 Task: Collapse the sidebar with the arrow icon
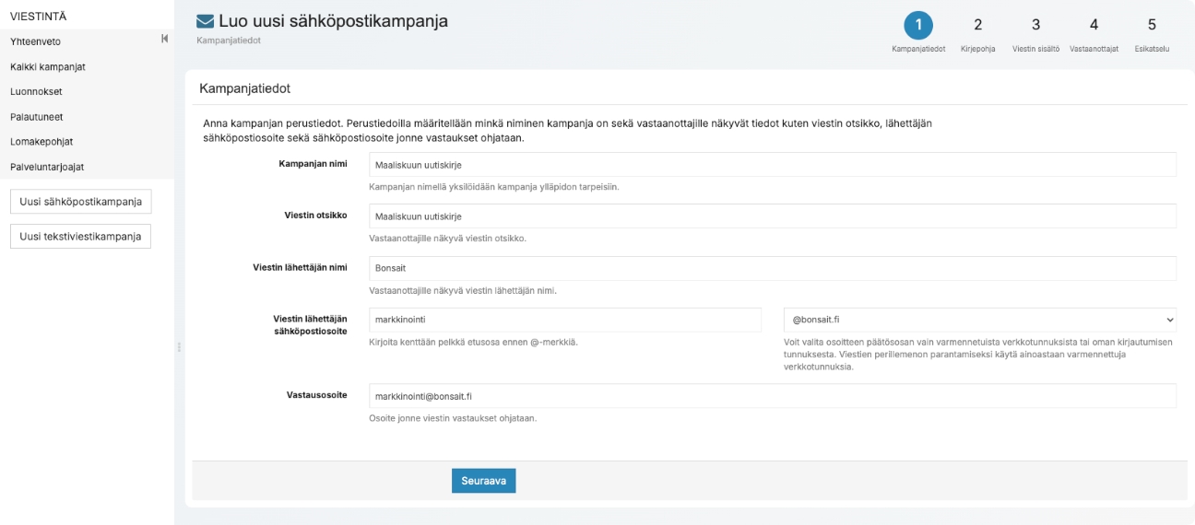click(x=164, y=39)
